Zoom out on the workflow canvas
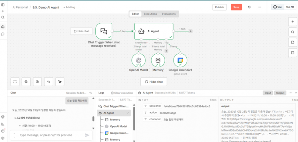The width and height of the screenshot is (298, 142). click(37, 81)
